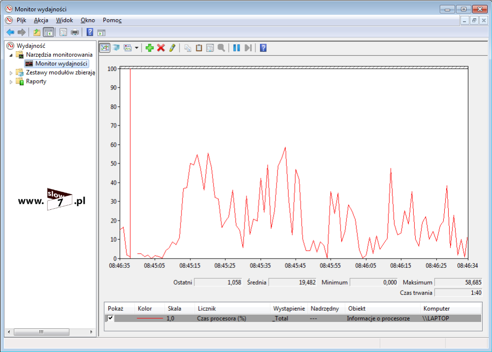The width and height of the screenshot is (492, 352).
Task: Click the Export List toolbar icon
Action: coord(63,32)
